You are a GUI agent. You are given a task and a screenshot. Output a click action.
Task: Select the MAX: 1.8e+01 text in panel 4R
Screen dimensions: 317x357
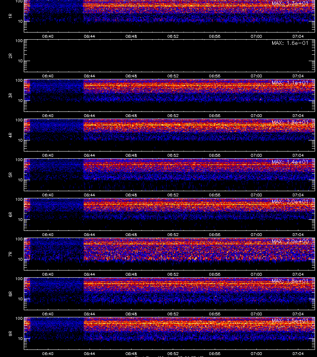click(x=290, y=122)
